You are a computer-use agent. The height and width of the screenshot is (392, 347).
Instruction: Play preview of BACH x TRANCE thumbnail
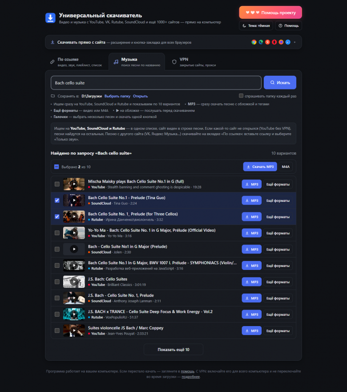(x=74, y=314)
